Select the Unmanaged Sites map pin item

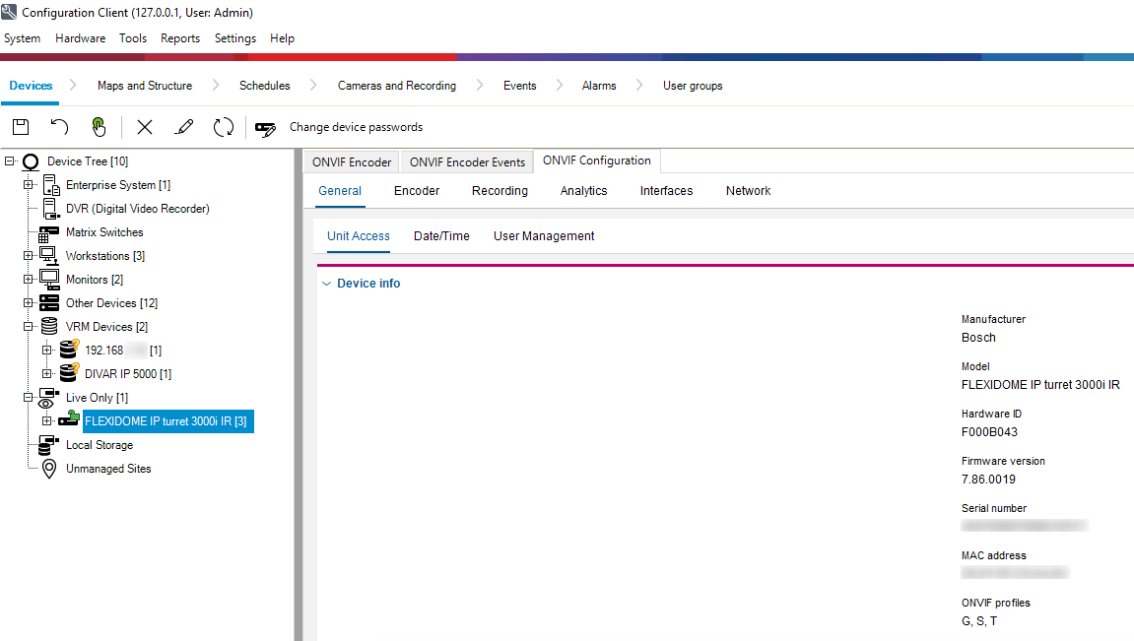click(x=107, y=469)
